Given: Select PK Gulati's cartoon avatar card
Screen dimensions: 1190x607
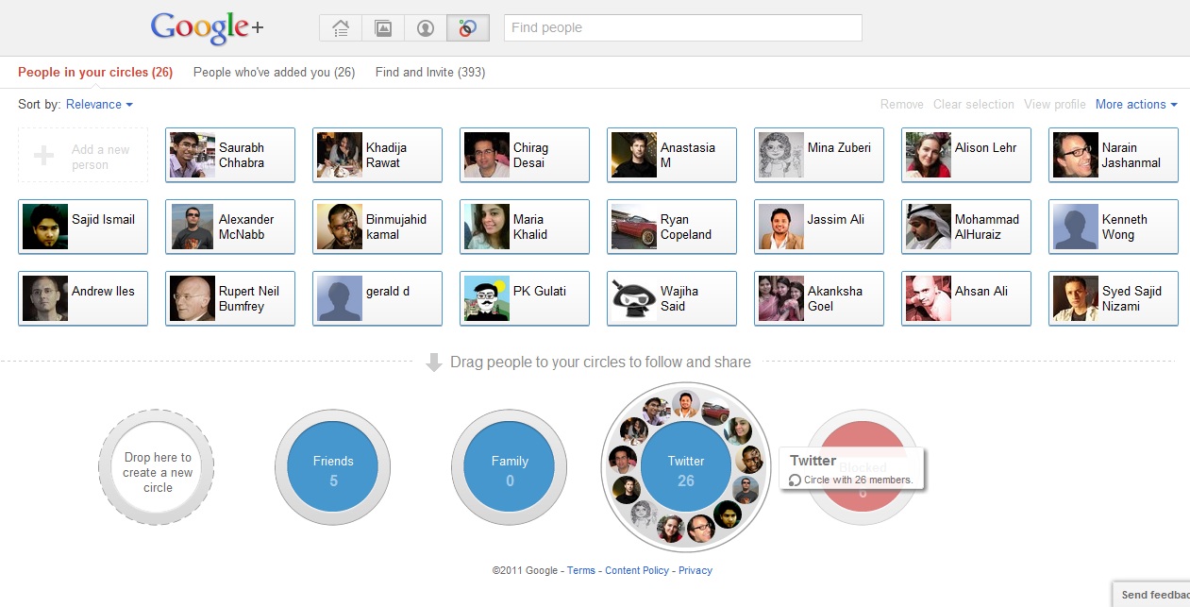Looking at the screenshot, I should pos(524,299).
